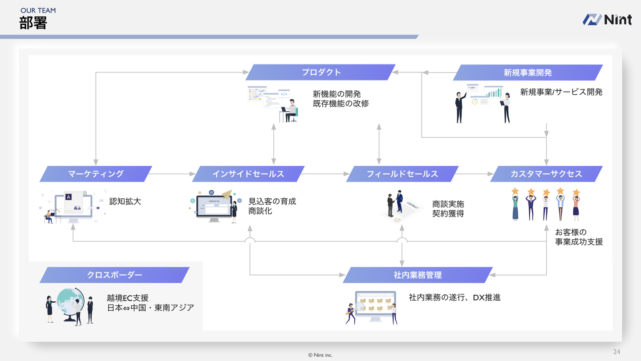This screenshot has height=361, width=641.
Task: Click the monitor illustration beside 認知拡大
Action: [73, 208]
